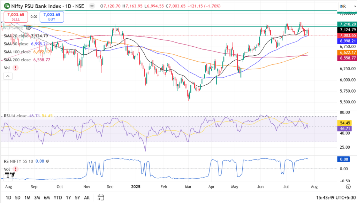Select the SMA 100 close legend entry

coord(27,52)
